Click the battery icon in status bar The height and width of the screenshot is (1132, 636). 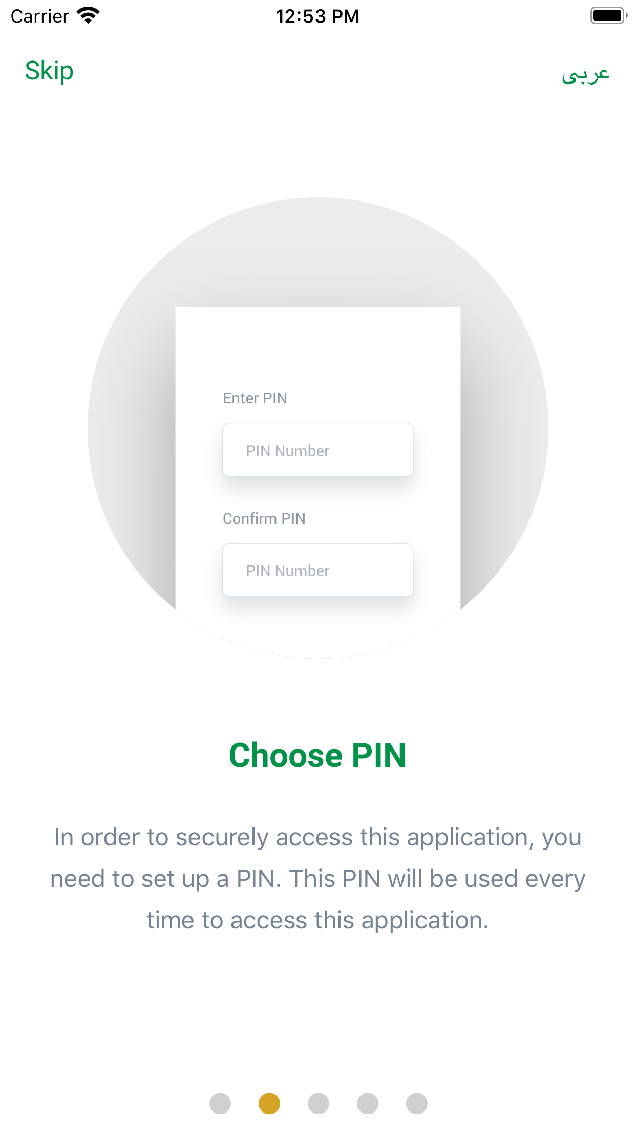coord(608,15)
